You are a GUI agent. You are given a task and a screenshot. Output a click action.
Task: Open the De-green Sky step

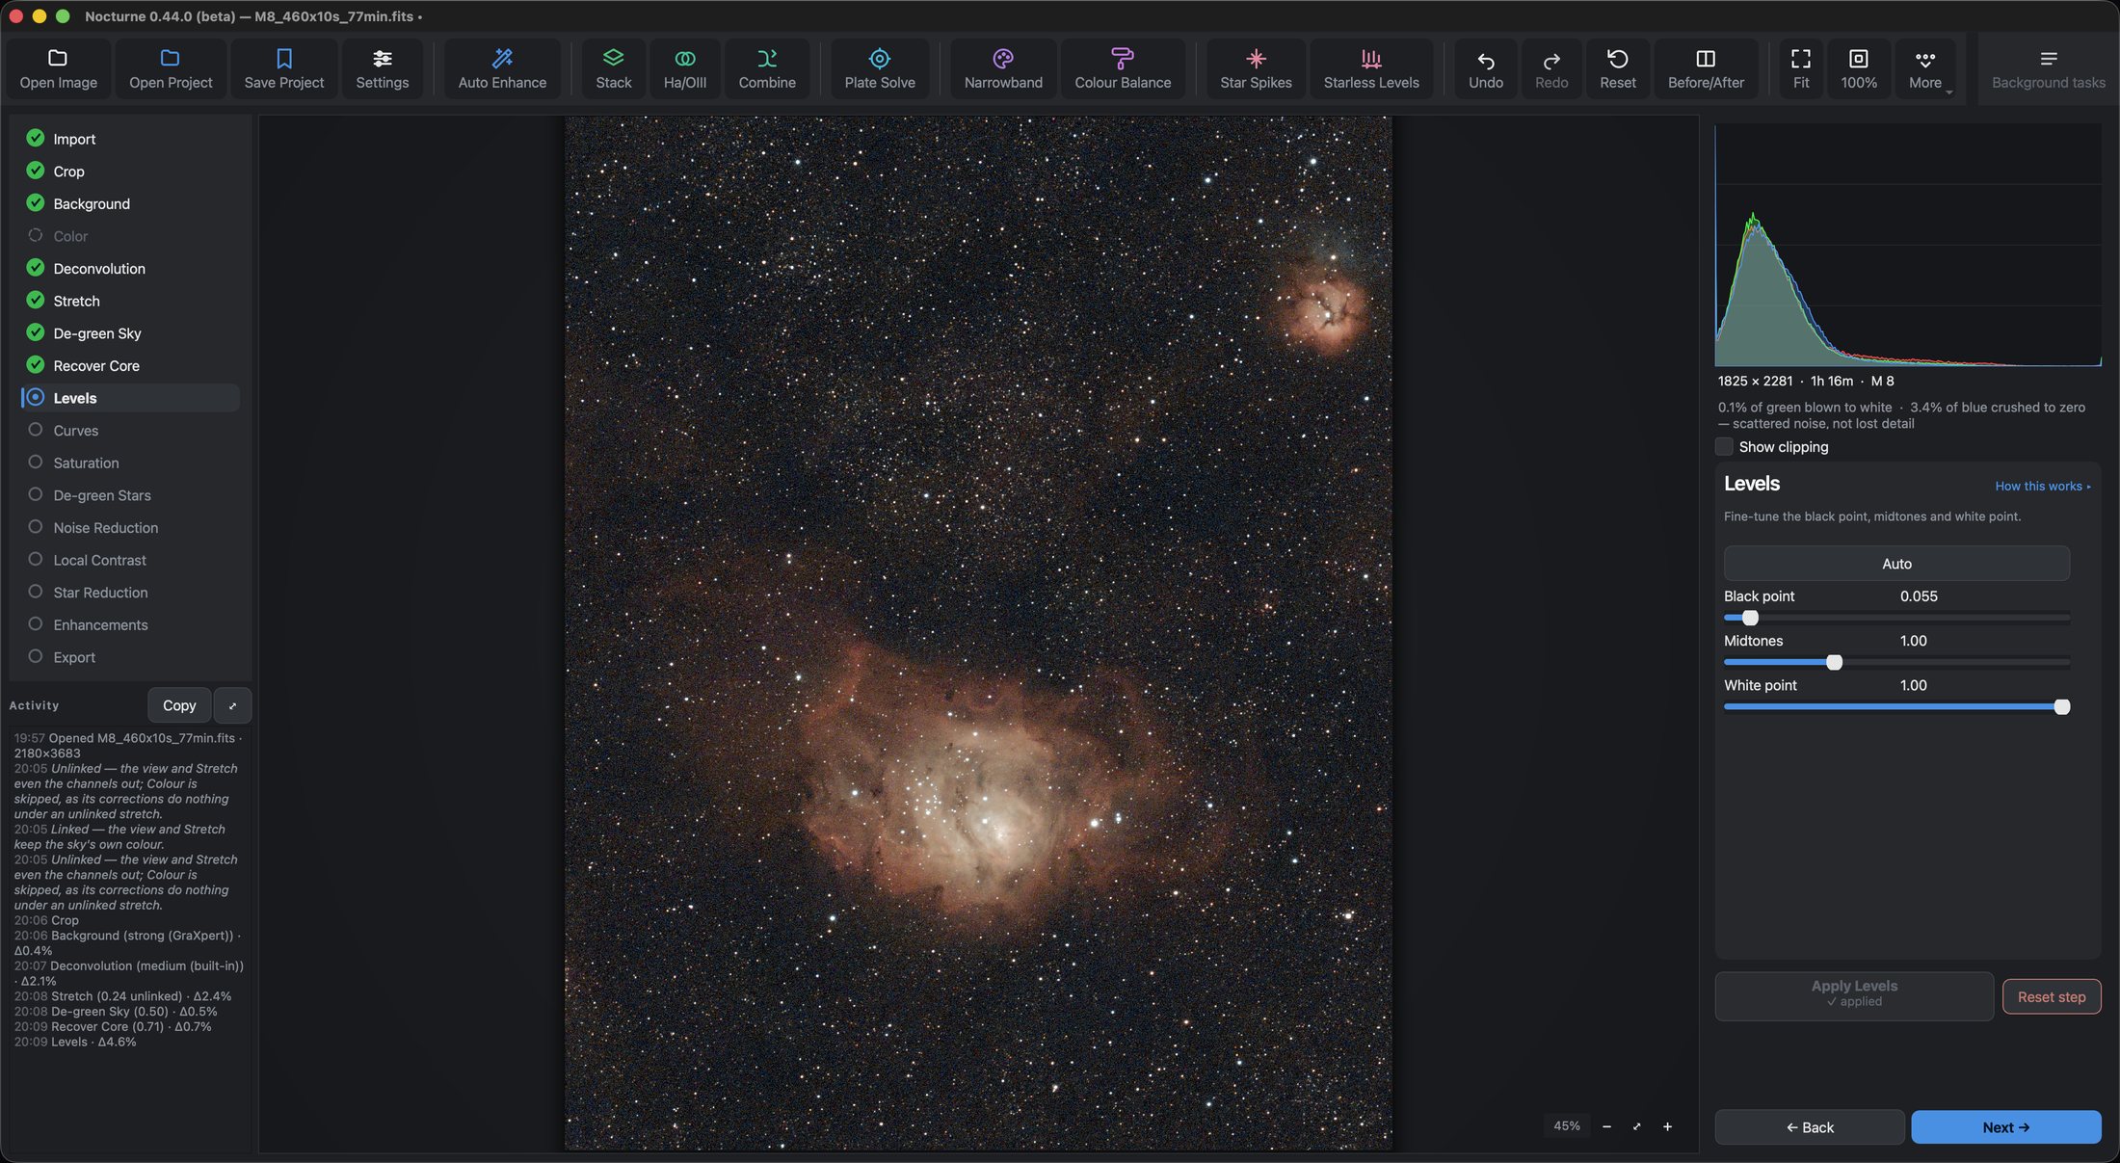[130, 333]
